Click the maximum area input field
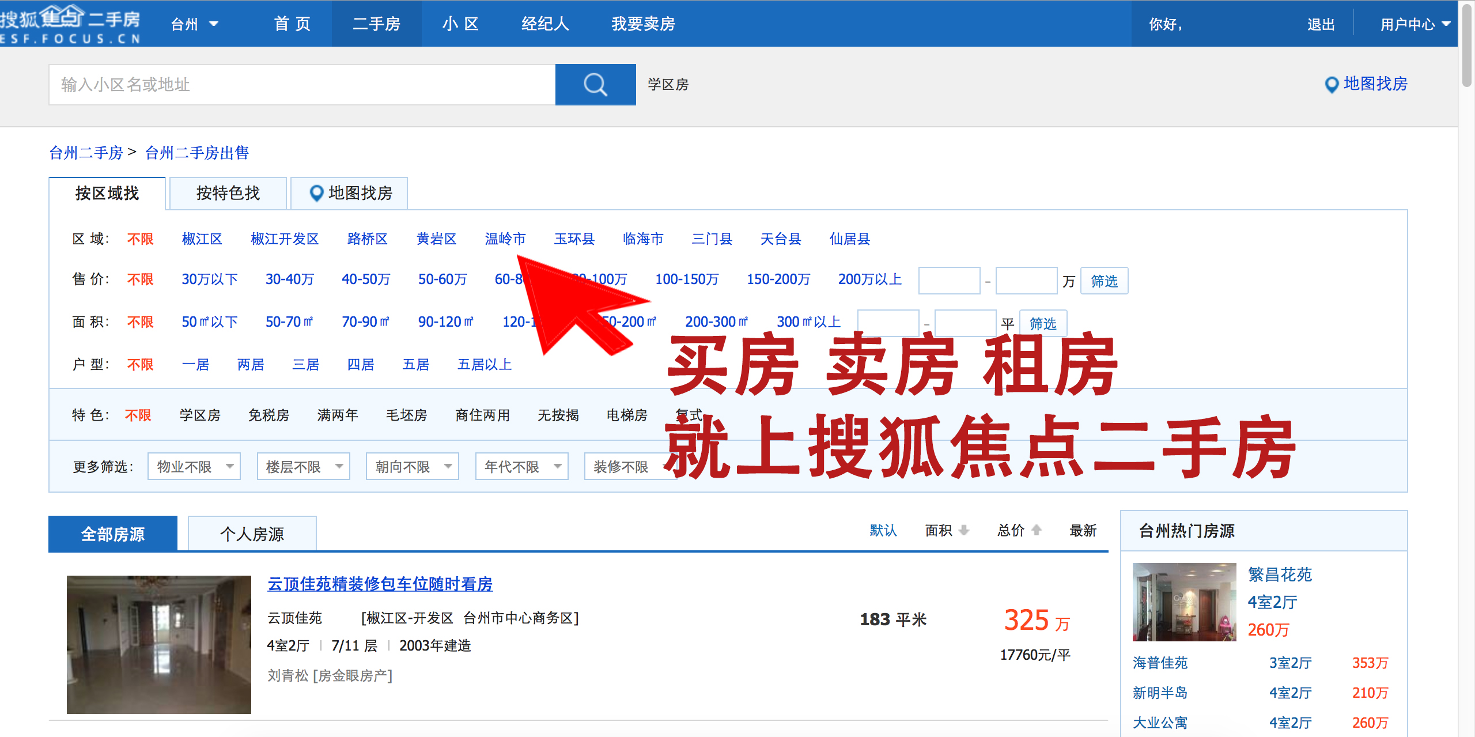The width and height of the screenshot is (1475, 737). [965, 323]
